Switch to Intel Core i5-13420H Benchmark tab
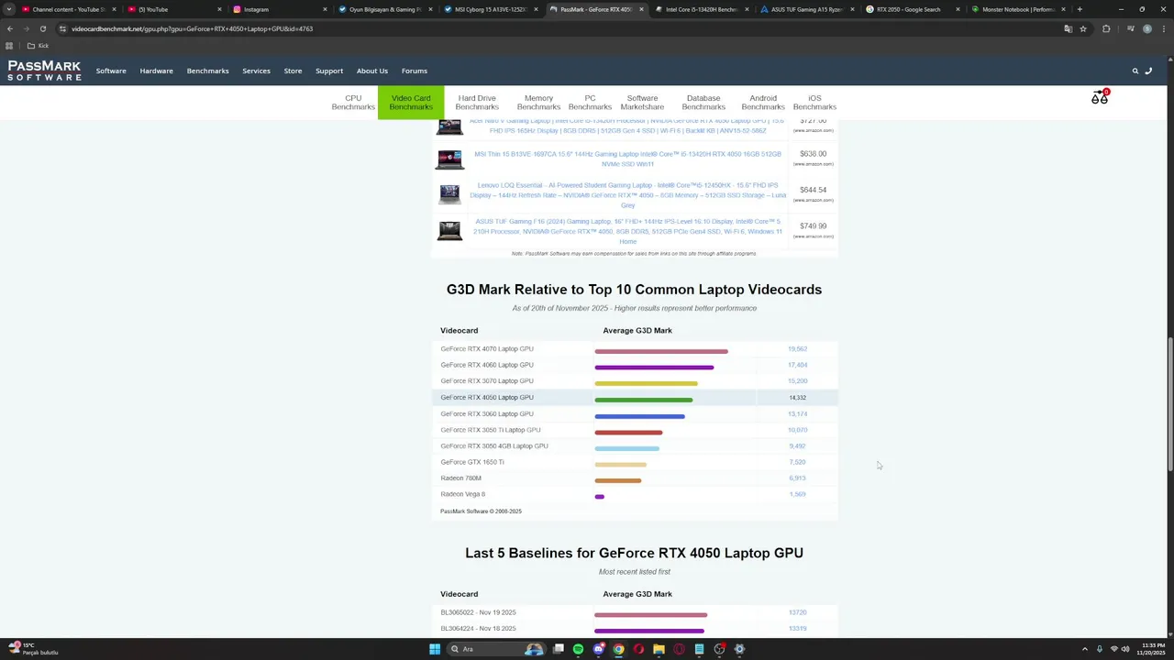Image resolution: width=1174 pixels, height=660 pixels. point(702,9)
